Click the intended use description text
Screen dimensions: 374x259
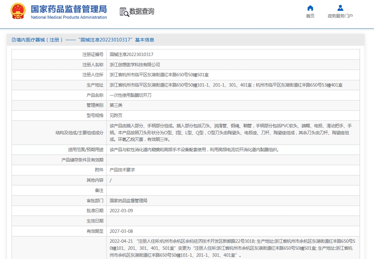(194, 150)
